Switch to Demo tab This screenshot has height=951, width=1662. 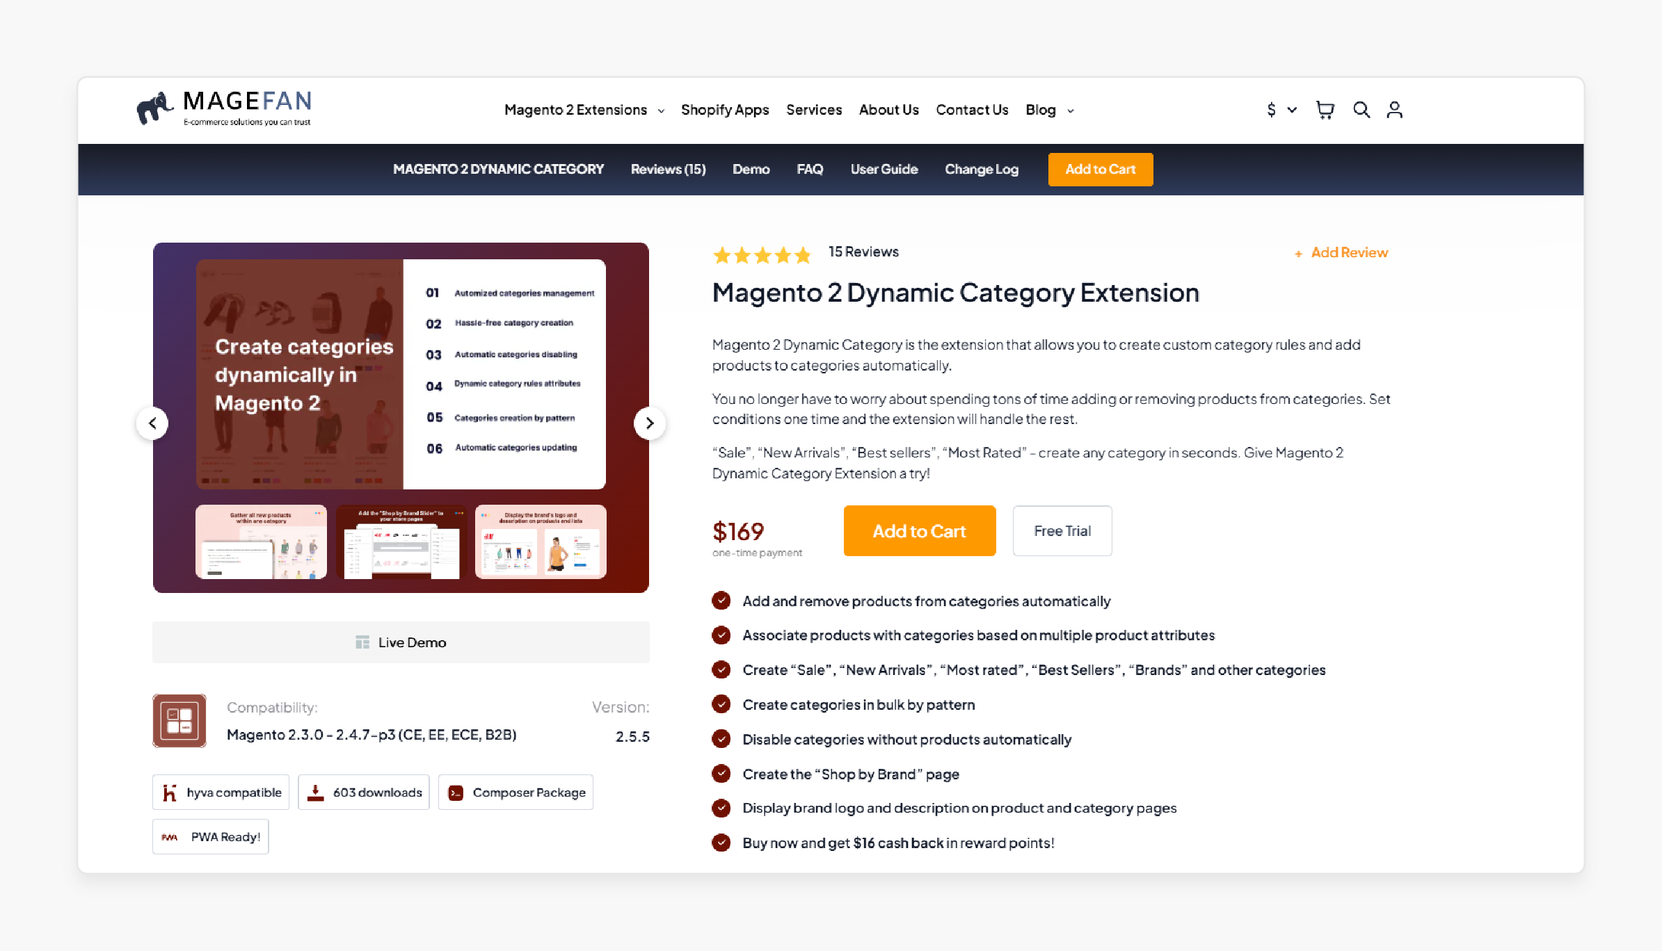coord(751,169)
